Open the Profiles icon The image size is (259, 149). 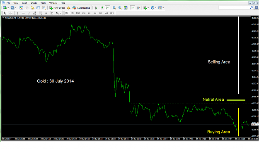(12, 8)
